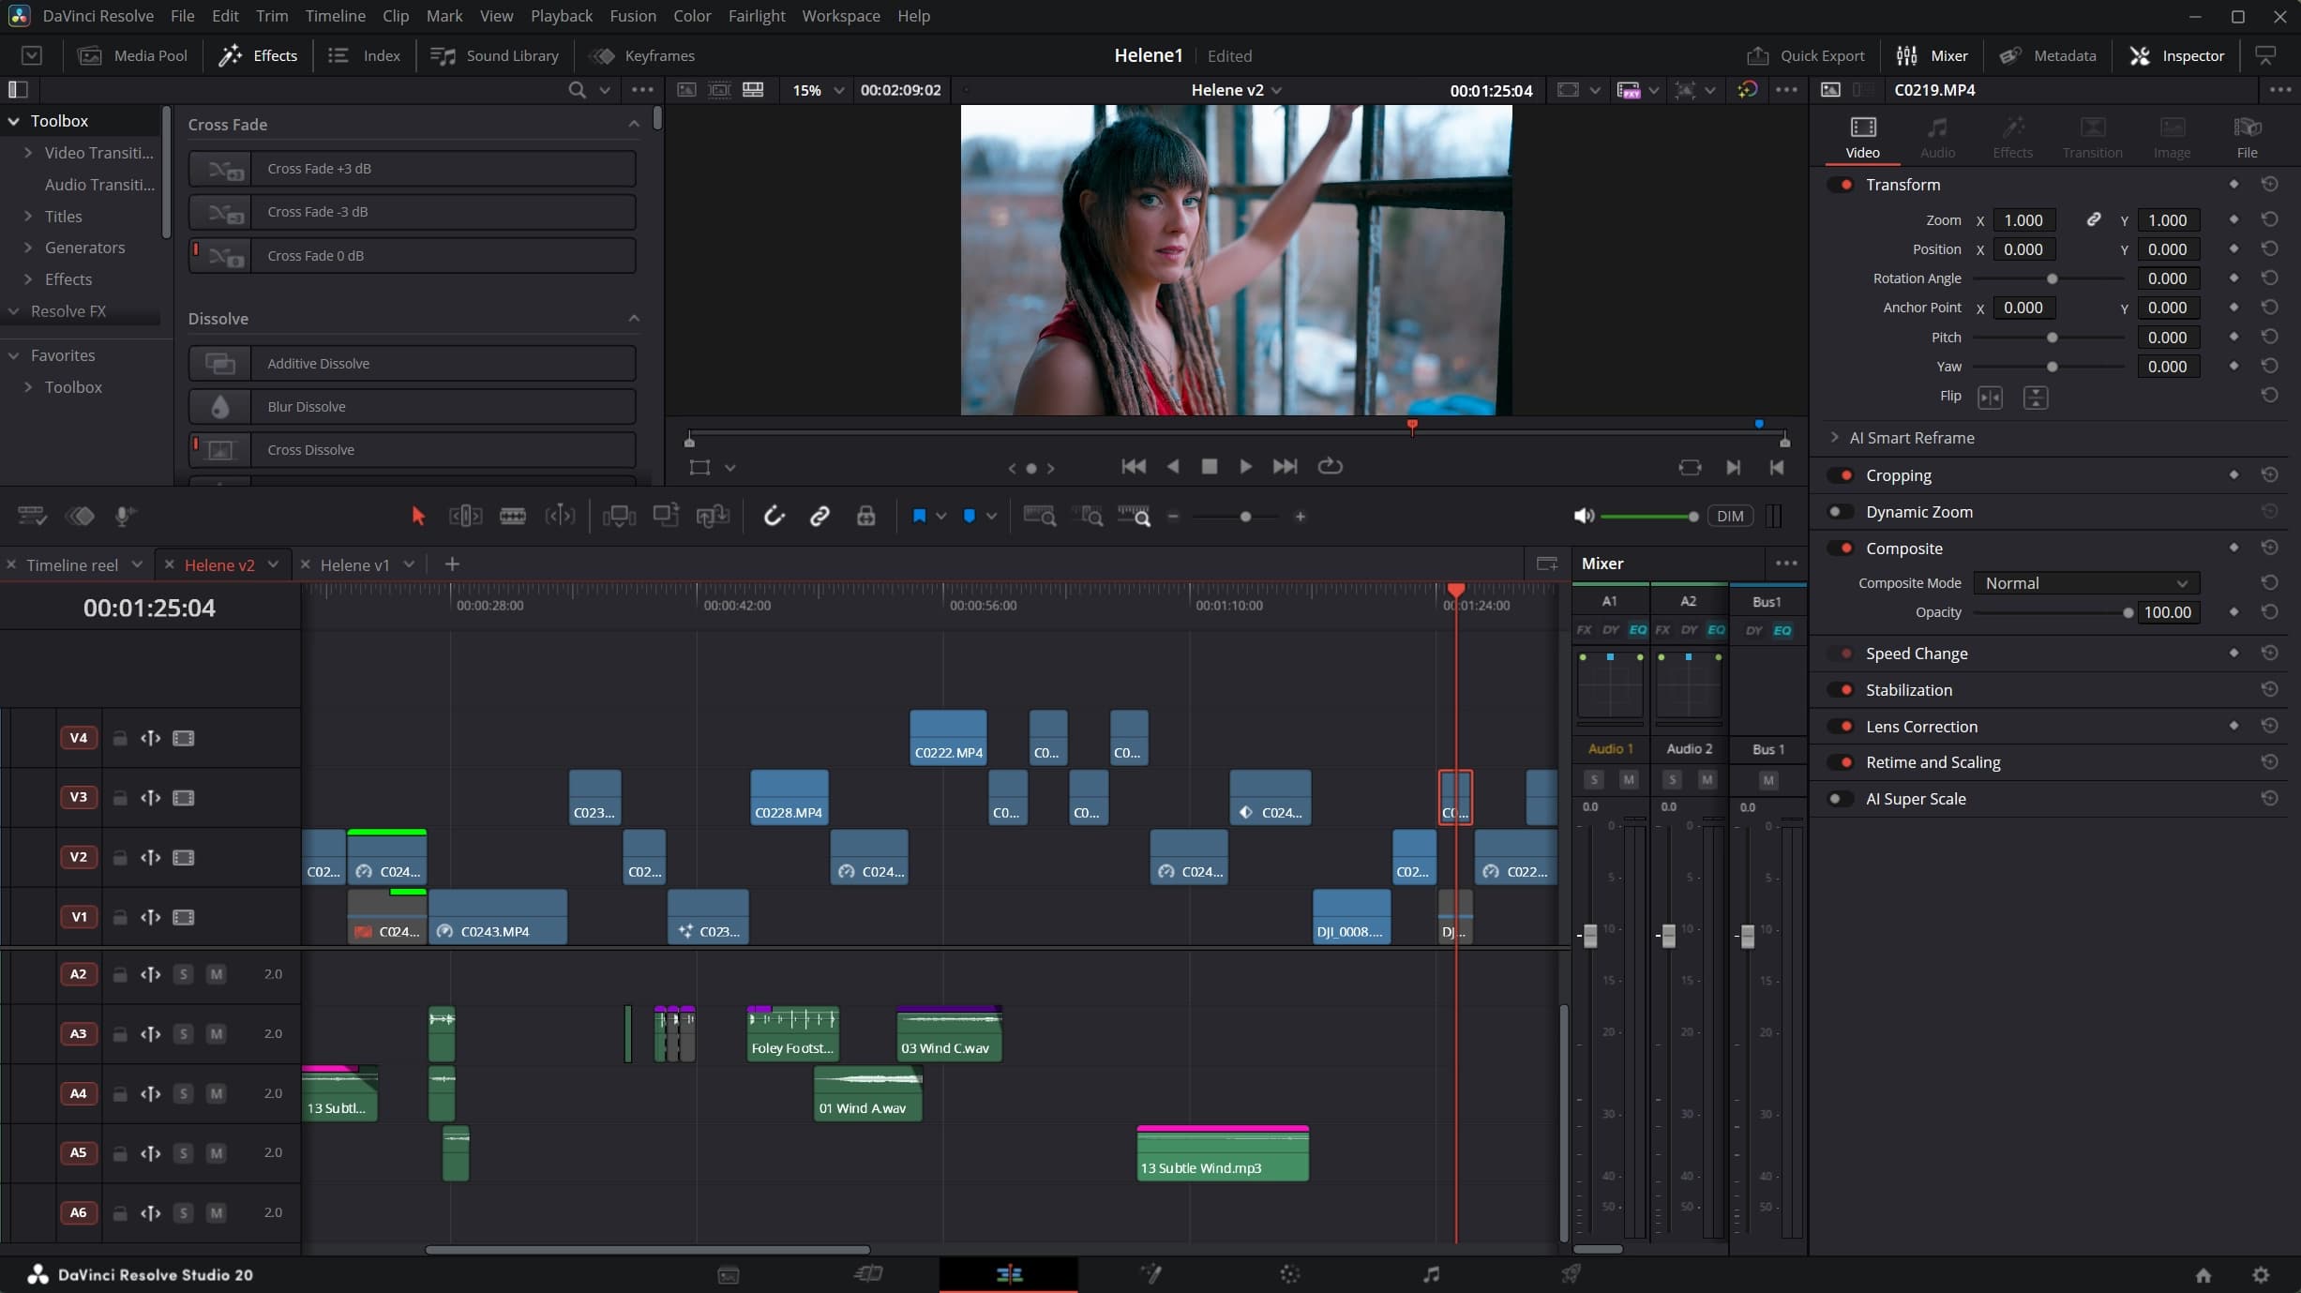The height and width of the screenshot is (1293, 2301).
Task: Toggle Linked Selection in the timeline toolbar
Action: coord(819,517)
